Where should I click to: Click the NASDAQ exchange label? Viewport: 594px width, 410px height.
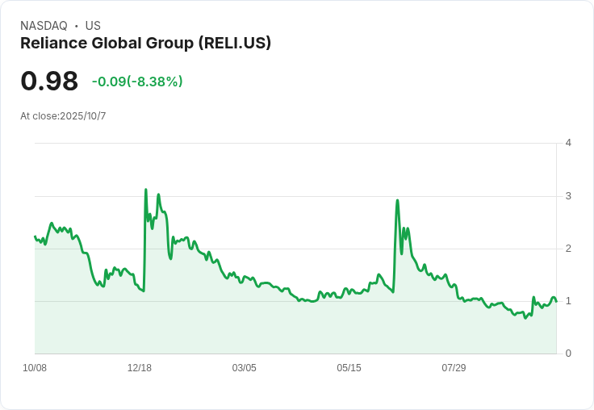click(x=44, y=26)
